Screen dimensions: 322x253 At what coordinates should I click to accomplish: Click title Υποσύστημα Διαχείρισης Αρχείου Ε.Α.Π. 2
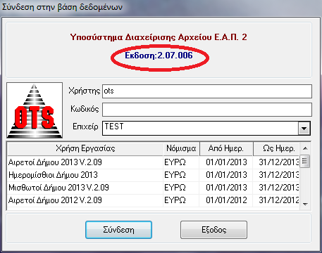[159, 37]
